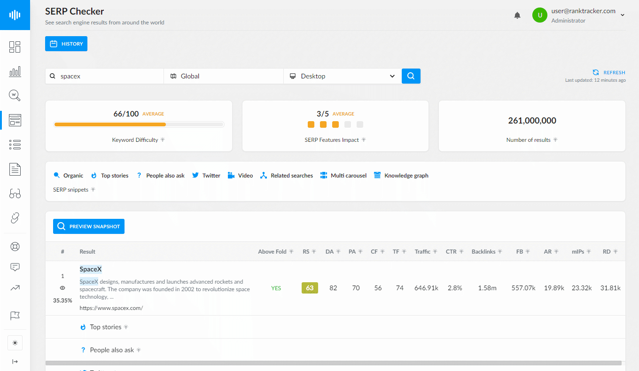
Task: Select the SERP checker browser icon in the sidebar
Action: click(x=15, y=120)
